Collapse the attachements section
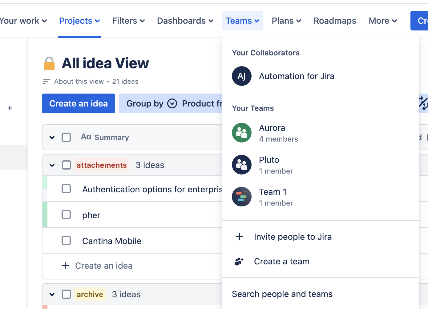Screen dimensions: 428x309 coord(52,165)
